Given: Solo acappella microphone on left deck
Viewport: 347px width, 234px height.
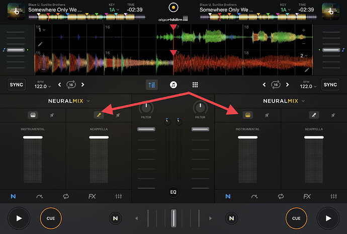Looking at the screenshot, I should point(99,115).
